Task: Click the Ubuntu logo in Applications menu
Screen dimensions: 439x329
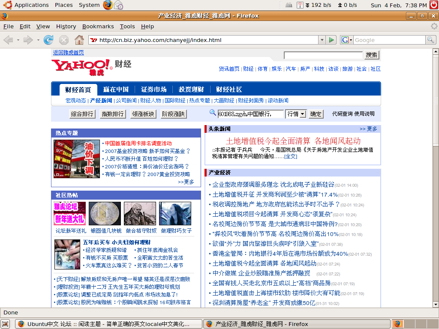Action: (8, 5)
